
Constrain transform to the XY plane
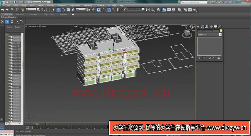click(x=17, y=21)
